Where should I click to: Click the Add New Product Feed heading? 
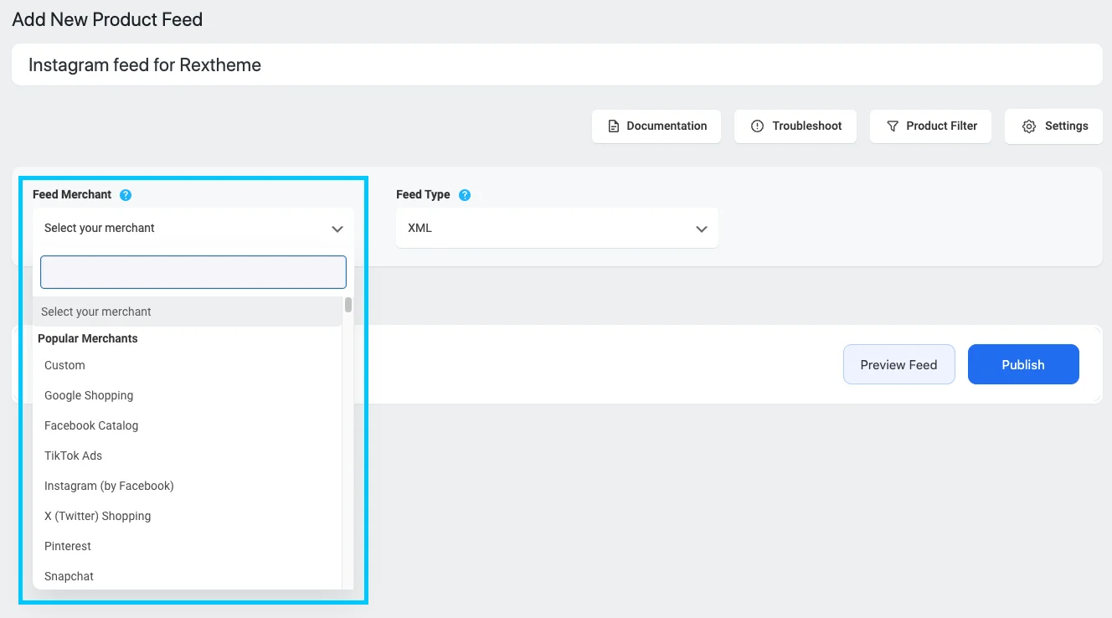[107, 19]
